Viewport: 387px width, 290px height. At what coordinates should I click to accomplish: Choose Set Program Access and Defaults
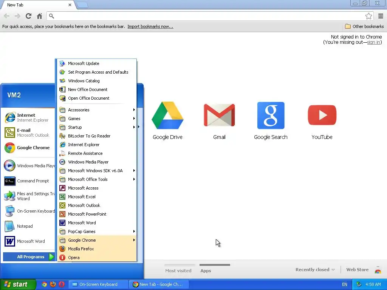[x=97, y=72]
